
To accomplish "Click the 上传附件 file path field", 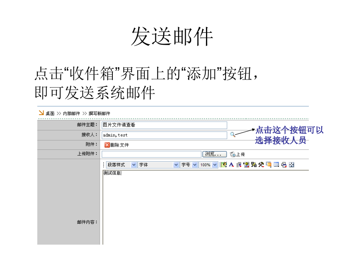I will [x=151, y=154].
